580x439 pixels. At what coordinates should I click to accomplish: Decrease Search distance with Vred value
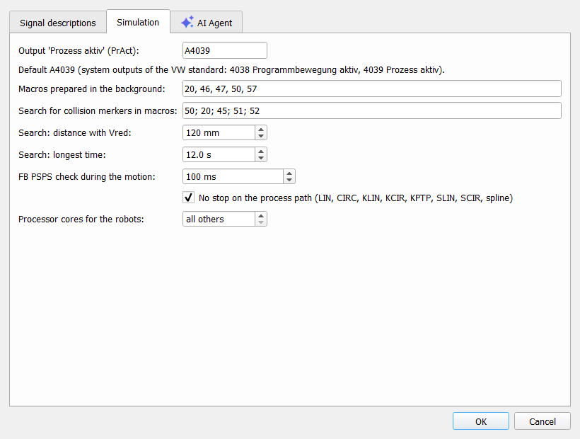pyautogui.click(x=261, y=136)
